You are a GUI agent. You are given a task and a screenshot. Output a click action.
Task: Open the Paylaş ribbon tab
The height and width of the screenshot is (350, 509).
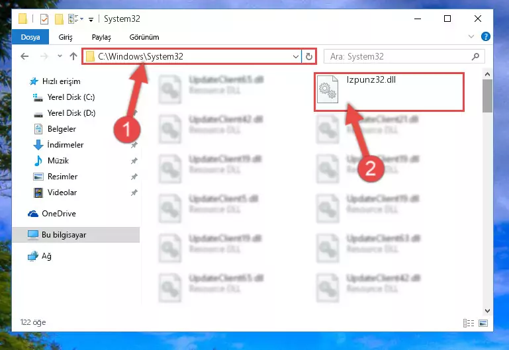pyautogui.click(x=101, y=37)
